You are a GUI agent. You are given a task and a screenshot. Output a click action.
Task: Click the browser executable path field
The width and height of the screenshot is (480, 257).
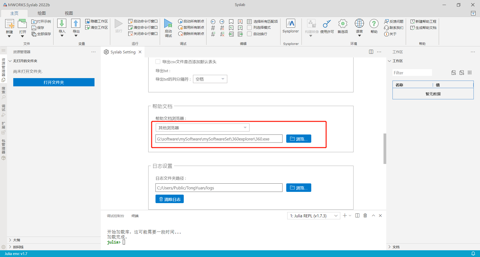pyautogui.click(x=219, y=139)
